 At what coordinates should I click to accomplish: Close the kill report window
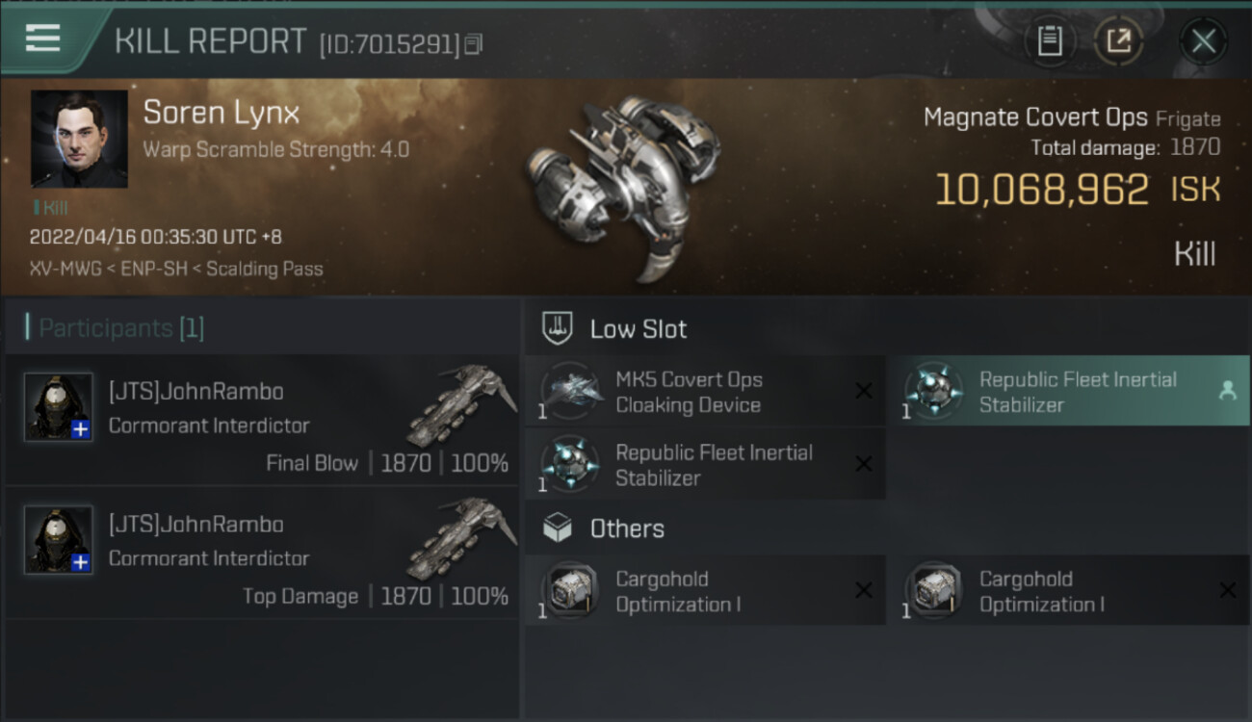1203,41
